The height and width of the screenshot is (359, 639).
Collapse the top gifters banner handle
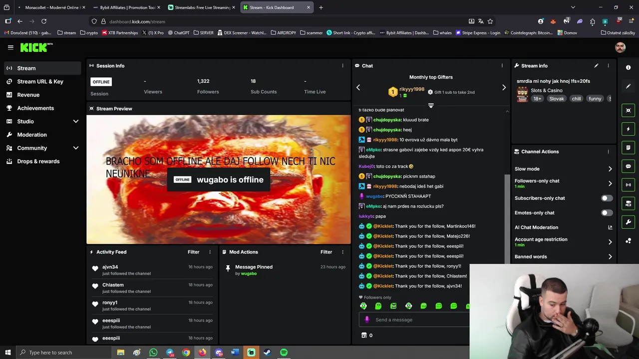431,106
